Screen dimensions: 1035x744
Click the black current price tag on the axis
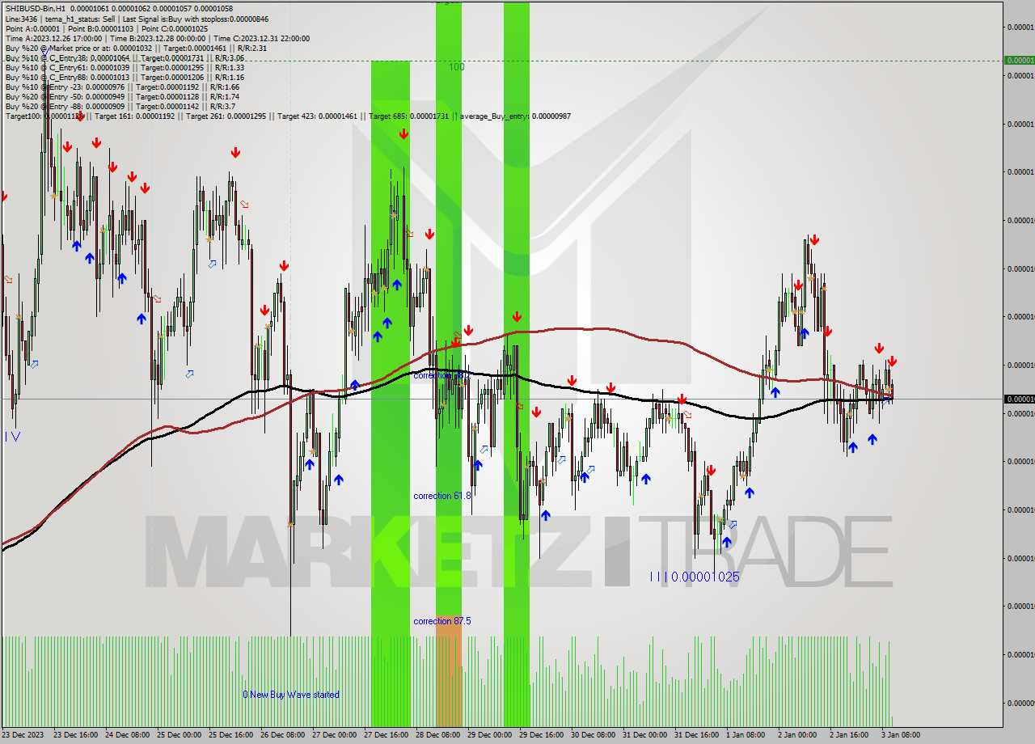coord(1019,399)
